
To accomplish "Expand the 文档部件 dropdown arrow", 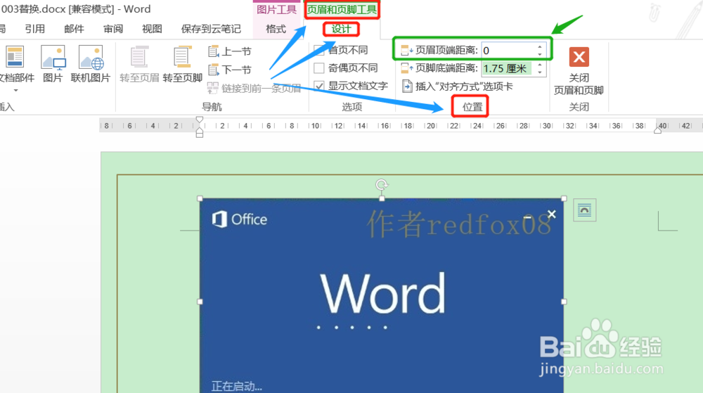I will pyautogui.click(x=15, y=91).
